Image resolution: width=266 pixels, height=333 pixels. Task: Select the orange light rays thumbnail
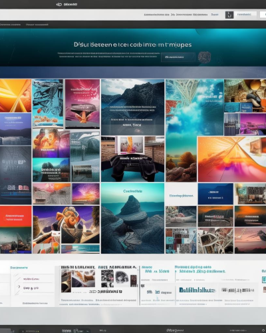[15, 96]
